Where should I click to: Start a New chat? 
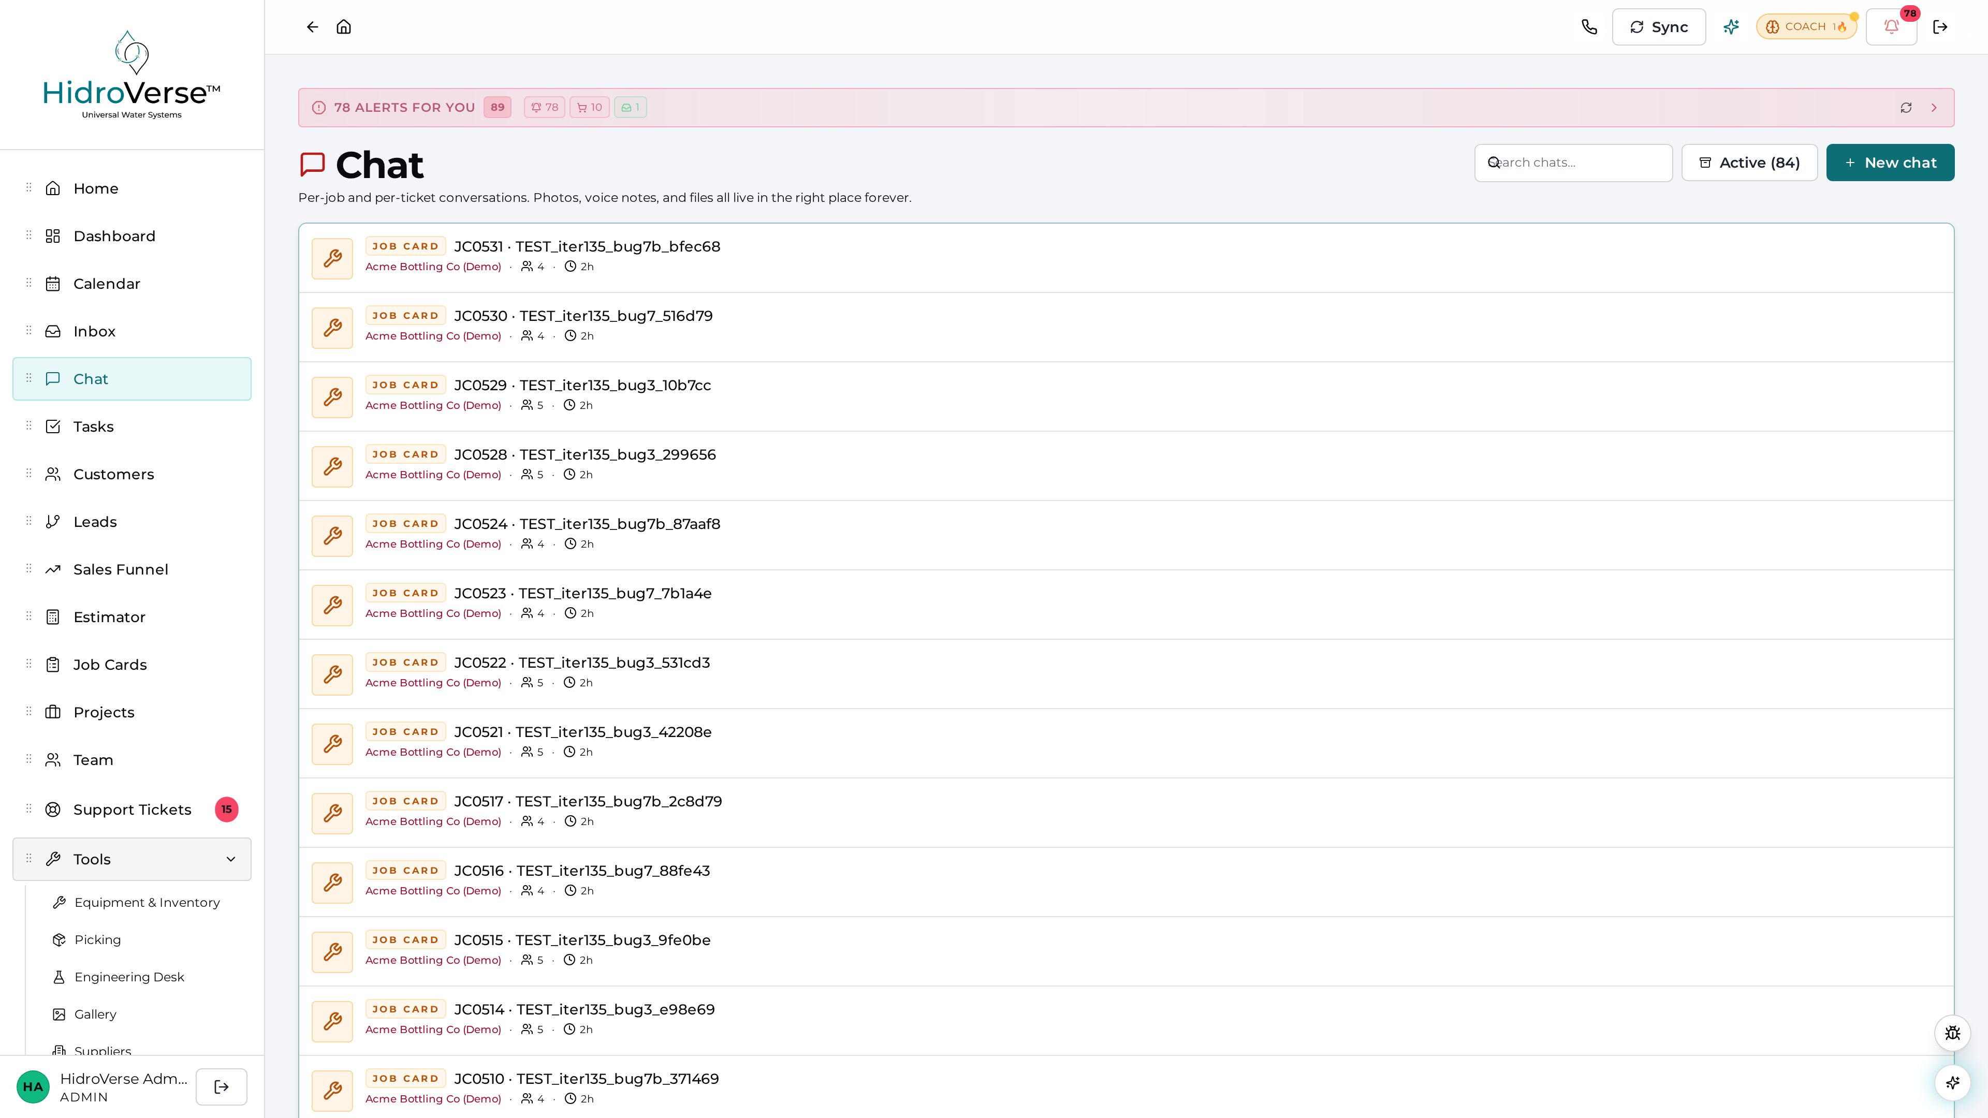[1890, 163]
